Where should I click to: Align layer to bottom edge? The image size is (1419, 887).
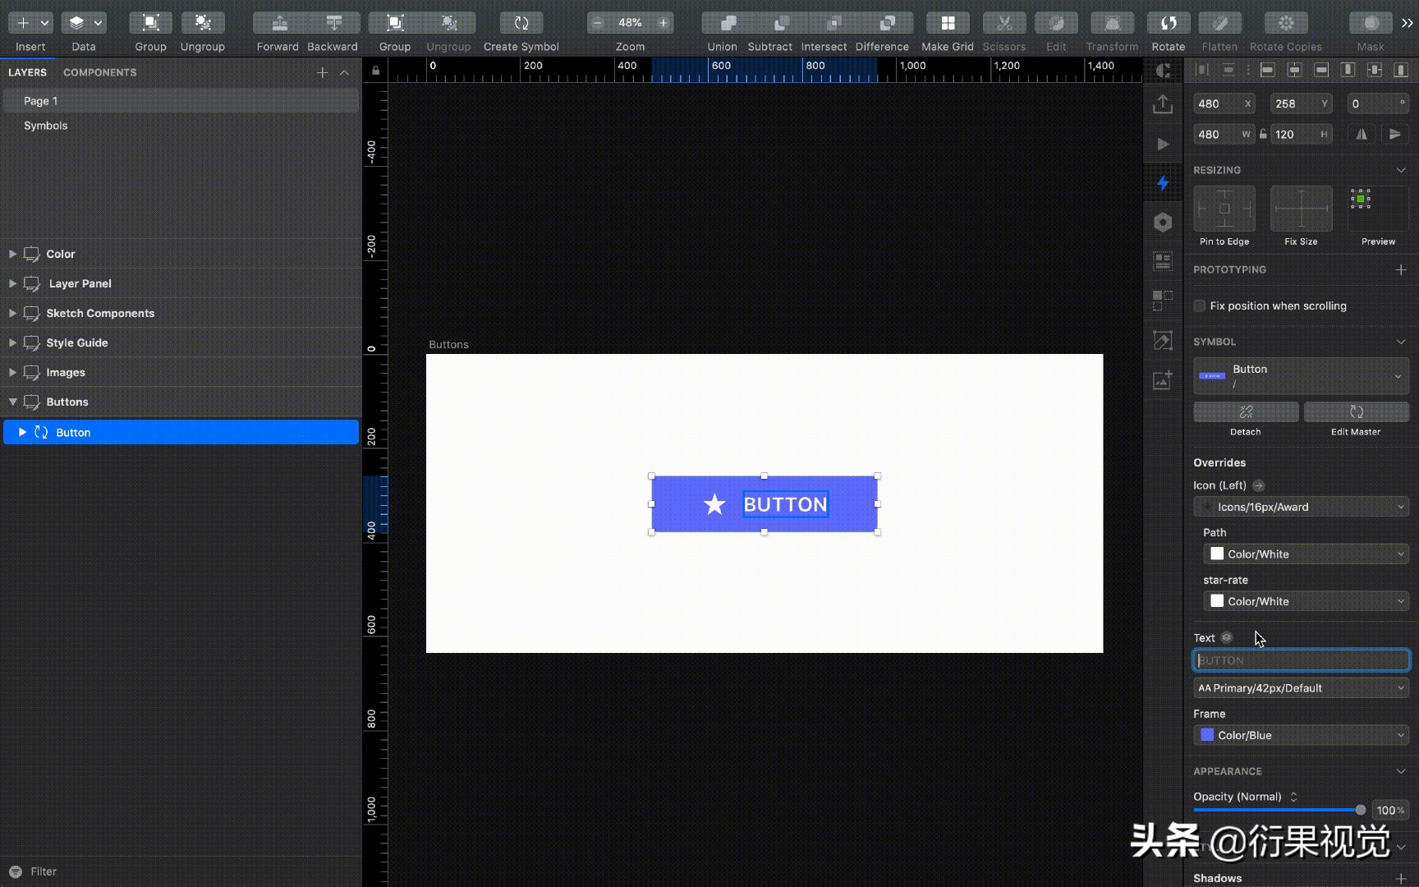(1402, 70)
